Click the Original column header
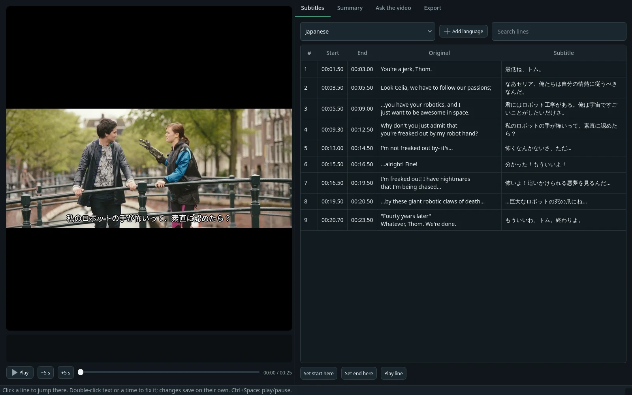This screenshot has height=395, width=632. [439, 53]
